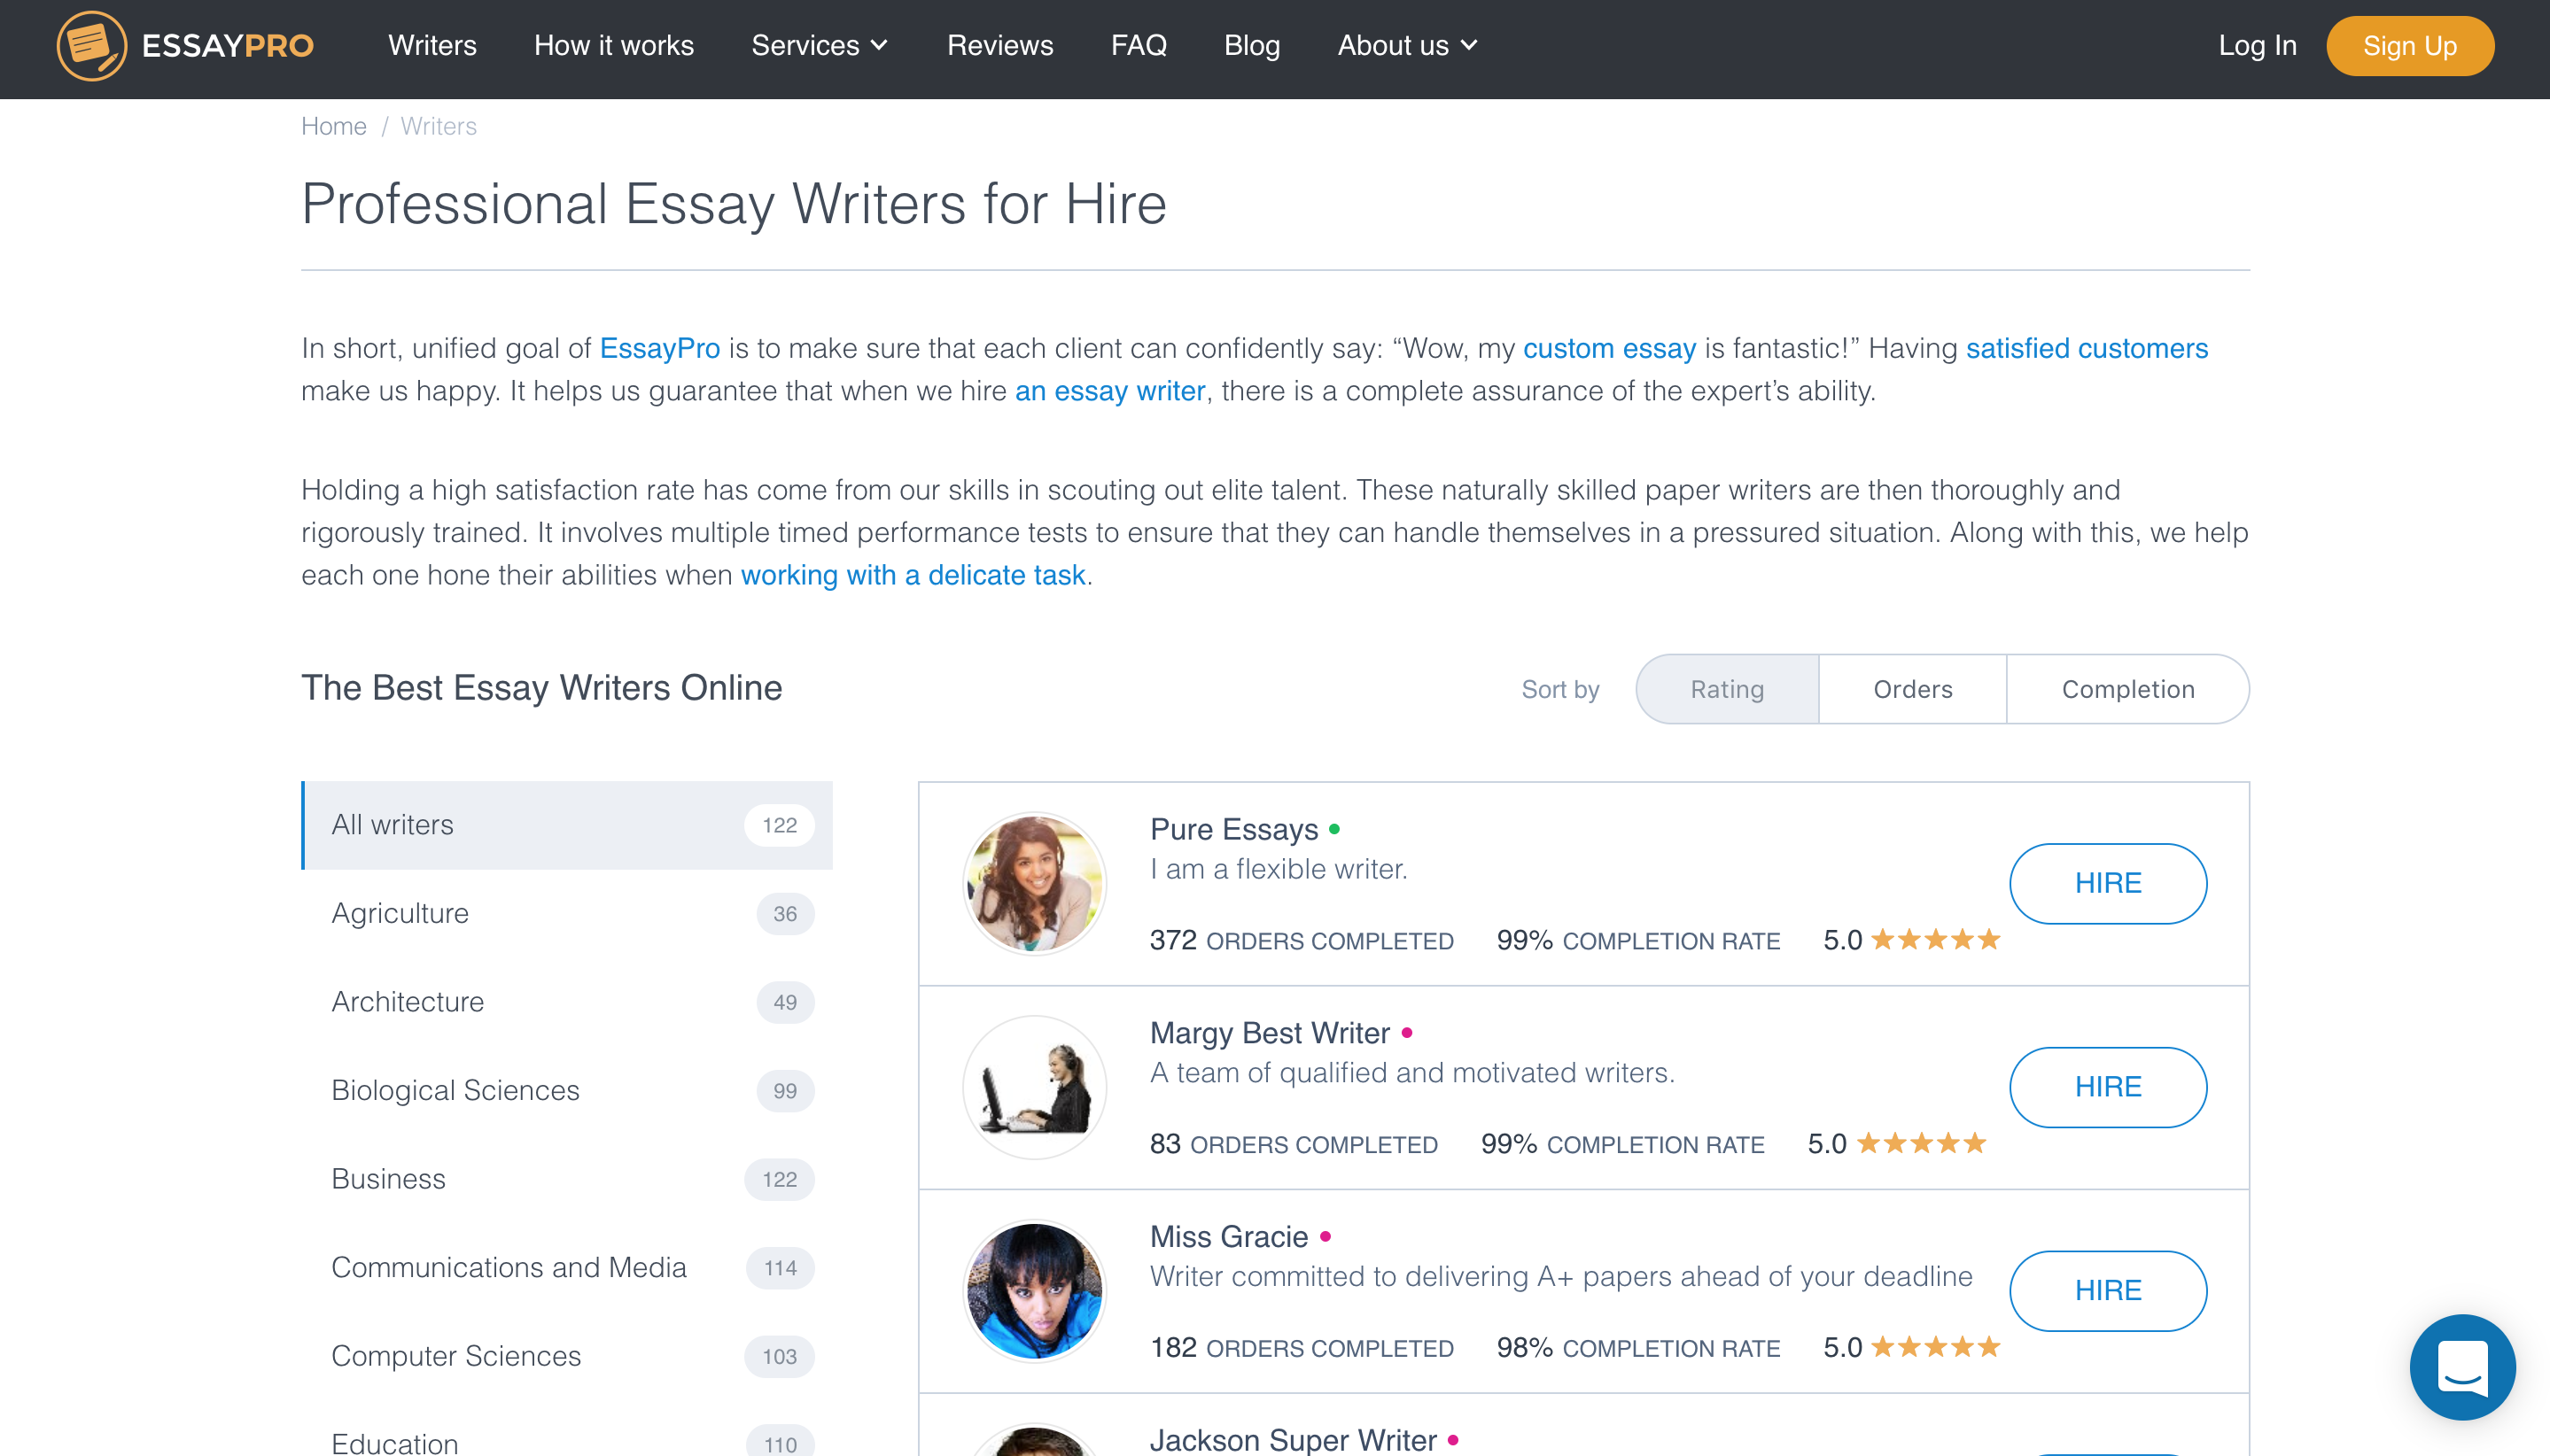
Task: Expand the Services dropdown menu
Action: click(x=820, y=46)
